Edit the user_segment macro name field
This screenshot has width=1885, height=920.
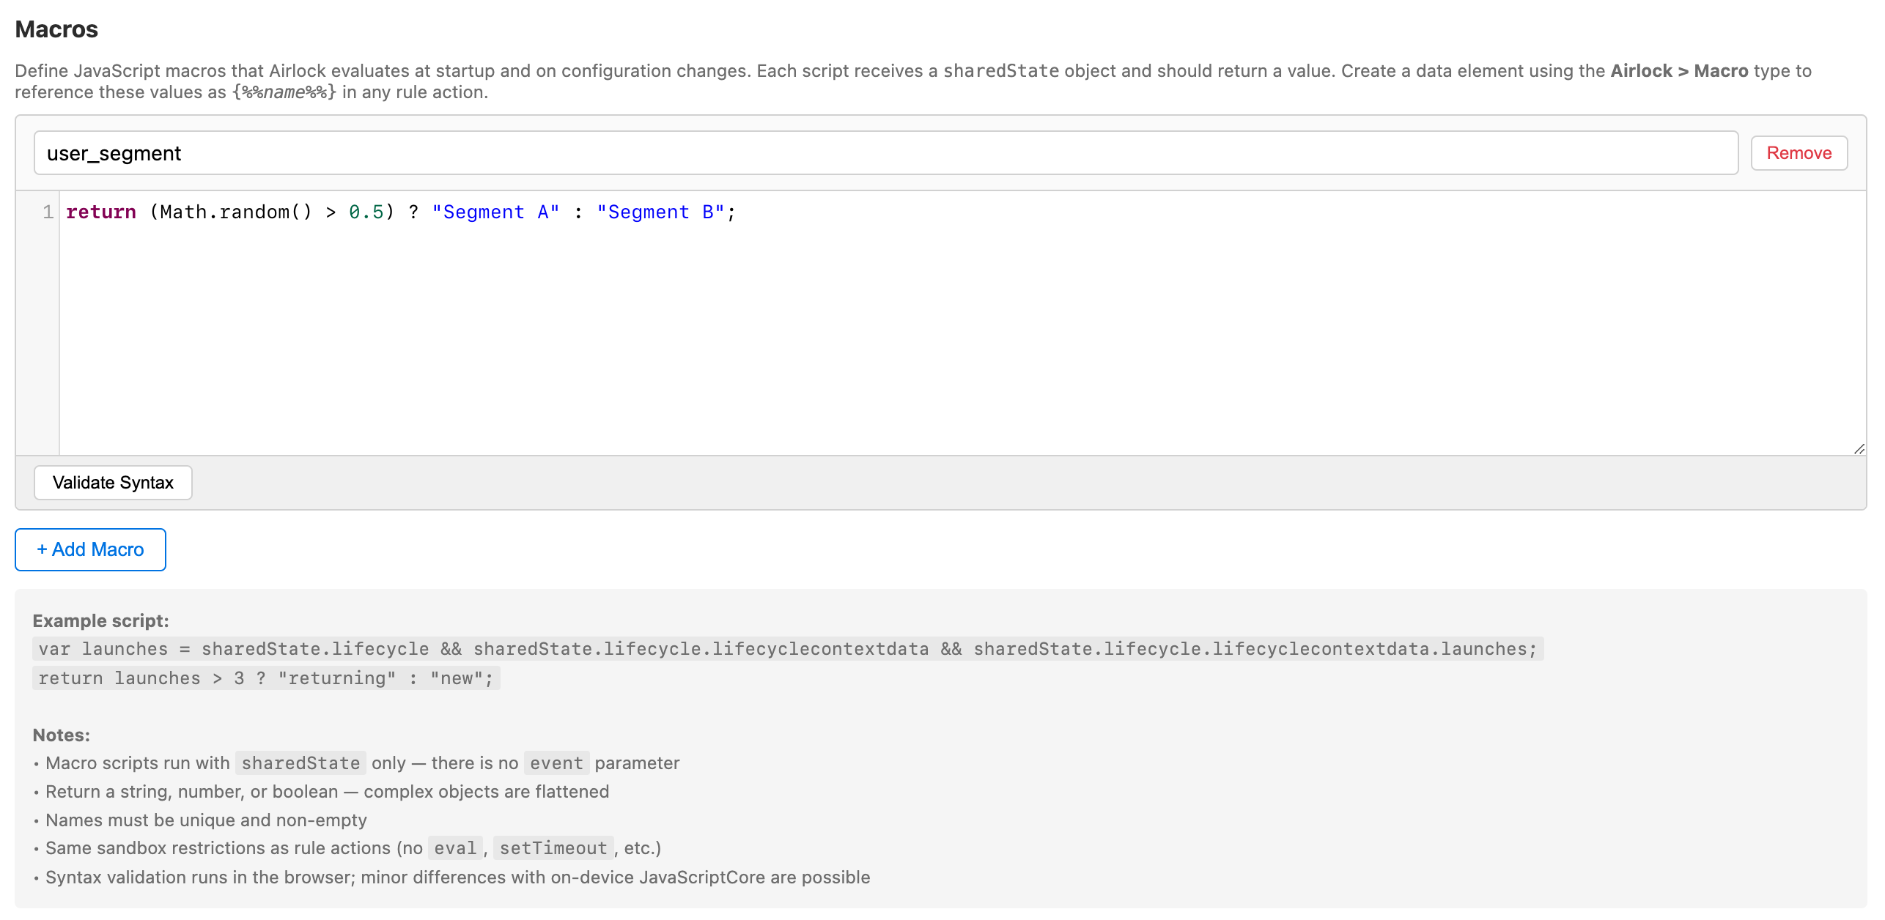(x=885, y=153)
